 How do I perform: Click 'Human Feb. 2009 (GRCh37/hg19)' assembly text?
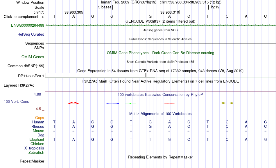(x=128, y=2)
